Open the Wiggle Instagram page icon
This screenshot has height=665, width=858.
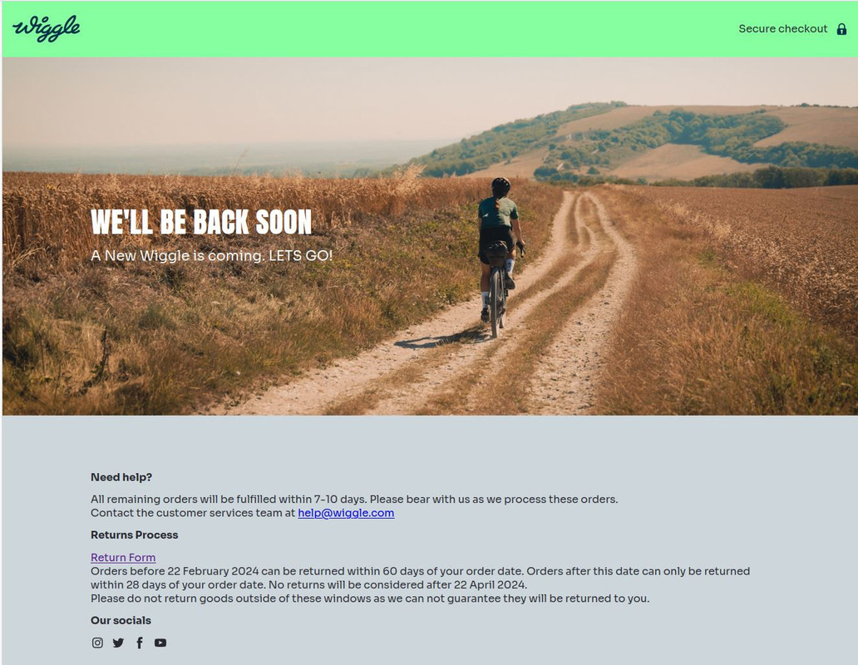coord(97,643)
